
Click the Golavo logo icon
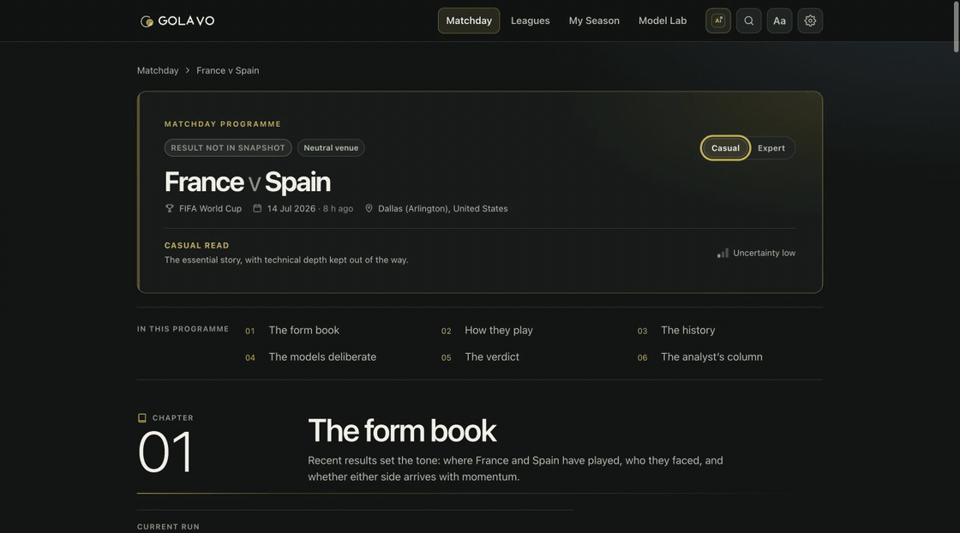click(x=147, y=21)
